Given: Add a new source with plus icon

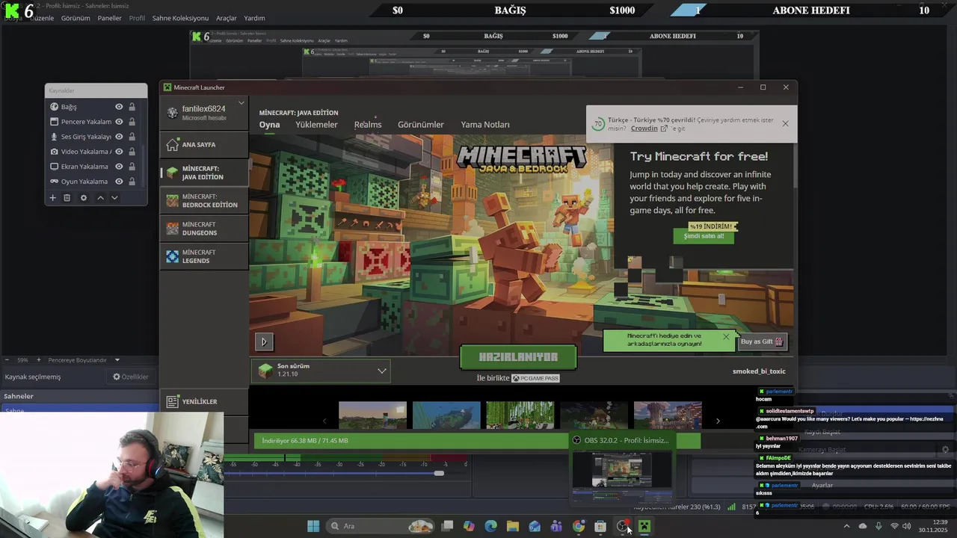Looking at the screenshot, I should pyautogui.click(x=52, y=198).
